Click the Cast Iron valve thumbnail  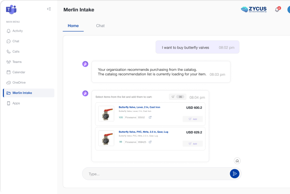(106, 114)
